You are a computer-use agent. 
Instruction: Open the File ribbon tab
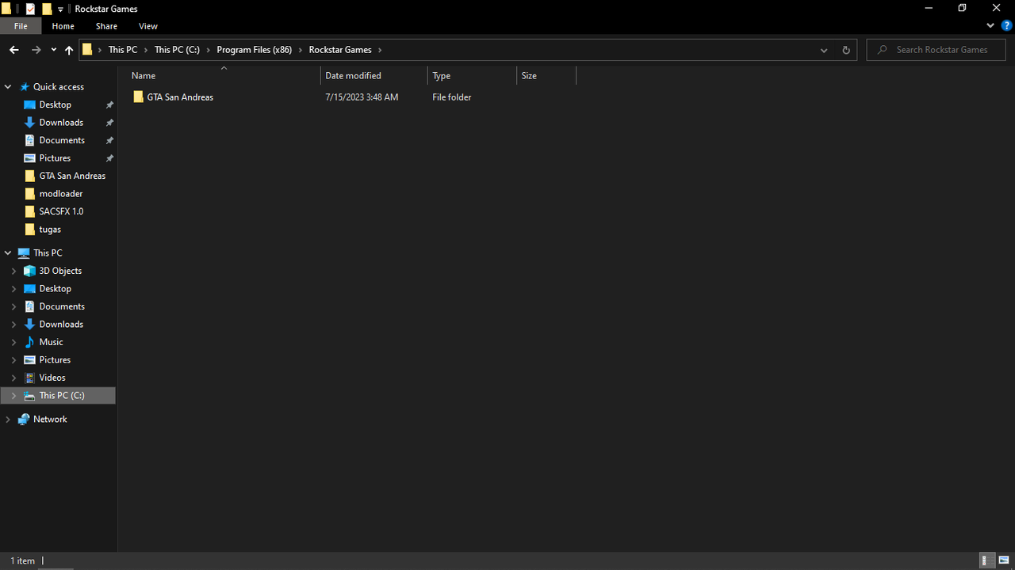tap(21, 26)
